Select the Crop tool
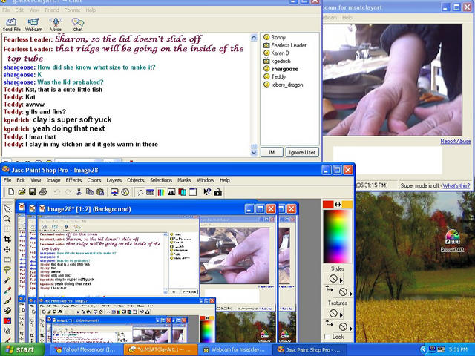475x356 pixels. tap(7, 239)
